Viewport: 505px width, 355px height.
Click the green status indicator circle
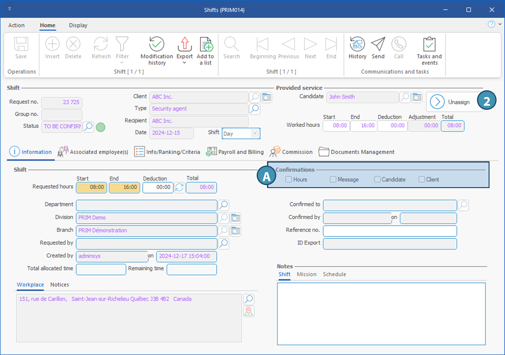[x=100, y=127]
